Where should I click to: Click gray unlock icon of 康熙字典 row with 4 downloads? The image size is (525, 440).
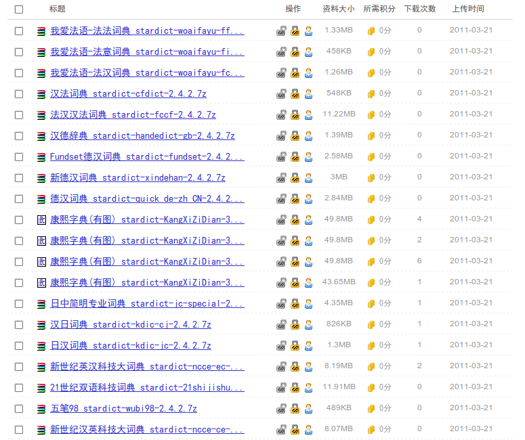click(281, 220)
